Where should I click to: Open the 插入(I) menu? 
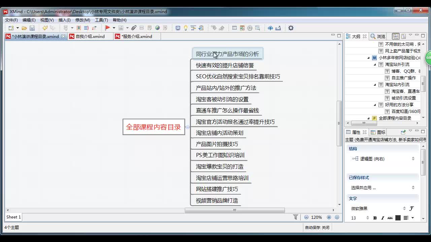click(x=65, y=20)
